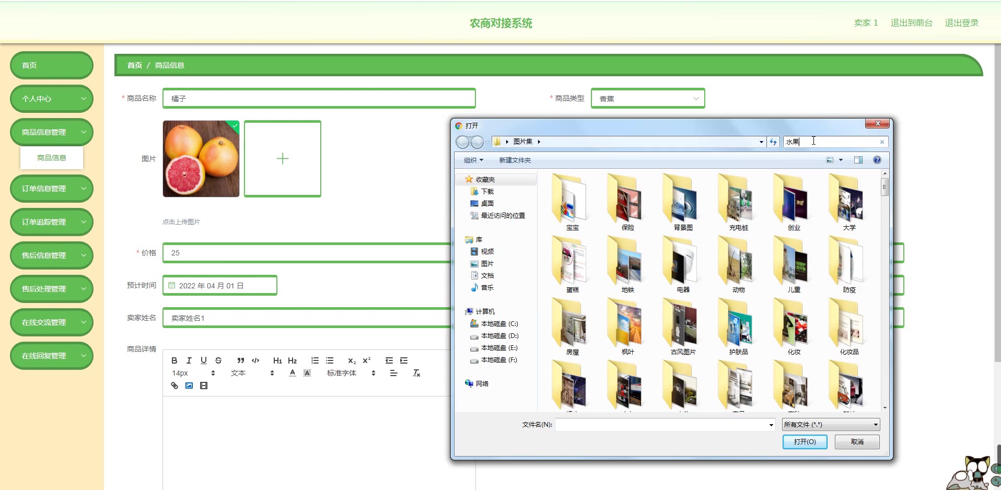Toggle bold formatting in editor
Viewport: 1001px width, 490px height.
[x=174, y=360]
